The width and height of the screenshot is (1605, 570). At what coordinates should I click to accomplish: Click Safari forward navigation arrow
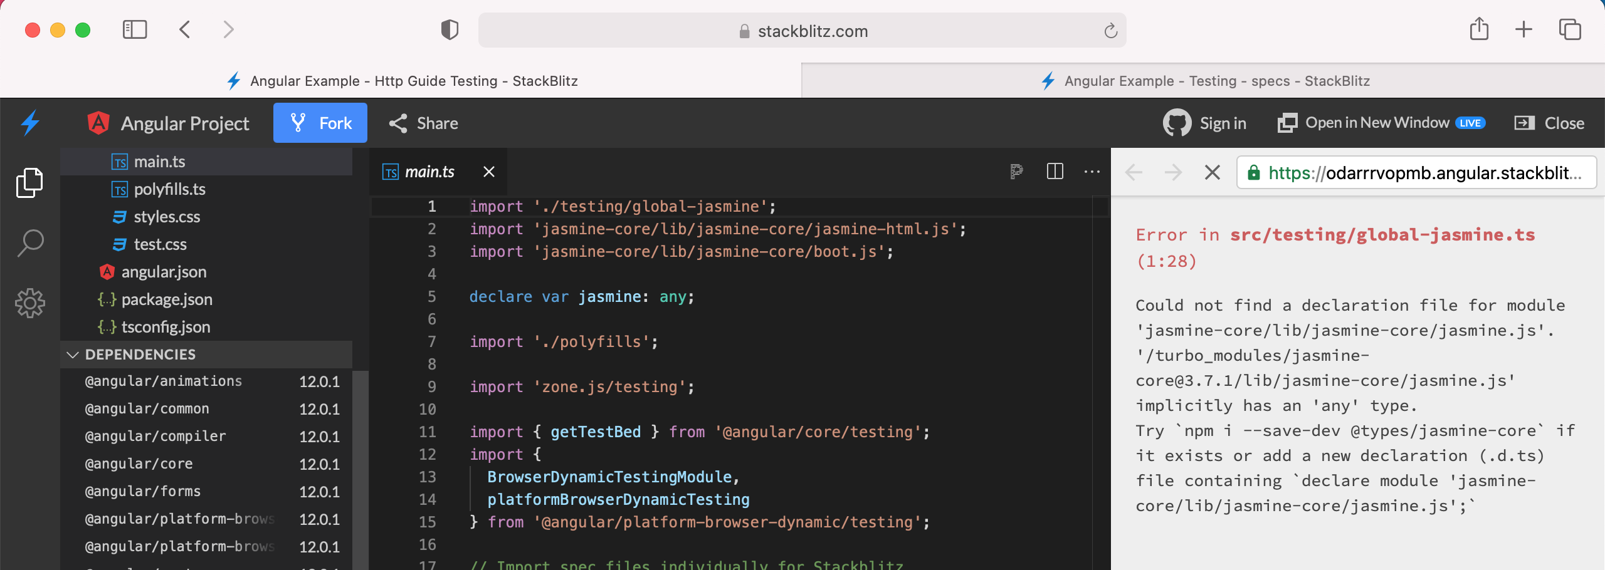[x=228, y=29]
